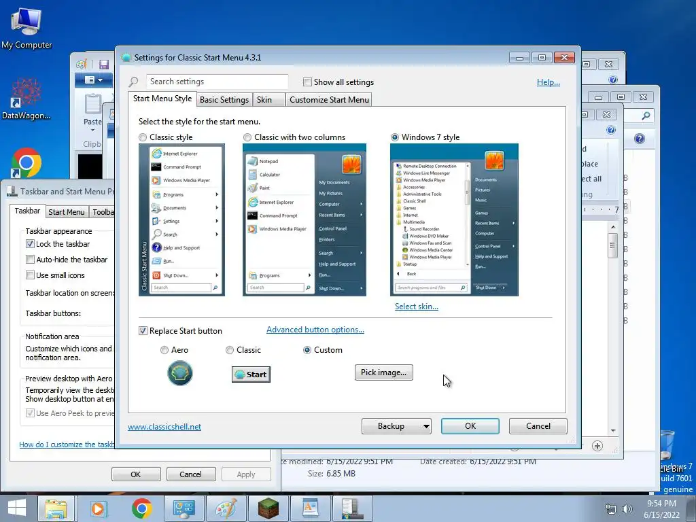Switch to the Skin tab
Image resolution: width=696 pixels, height=522 pixels.
(x=268, y=100)
